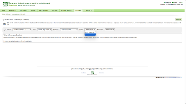Click the Documentación button

pyautogui.click(x=76, y=69)
